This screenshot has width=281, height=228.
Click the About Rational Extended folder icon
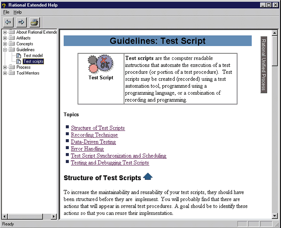pos(12,32)
